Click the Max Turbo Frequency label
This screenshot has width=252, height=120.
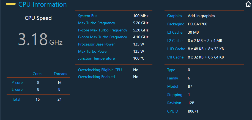(97, 23)
